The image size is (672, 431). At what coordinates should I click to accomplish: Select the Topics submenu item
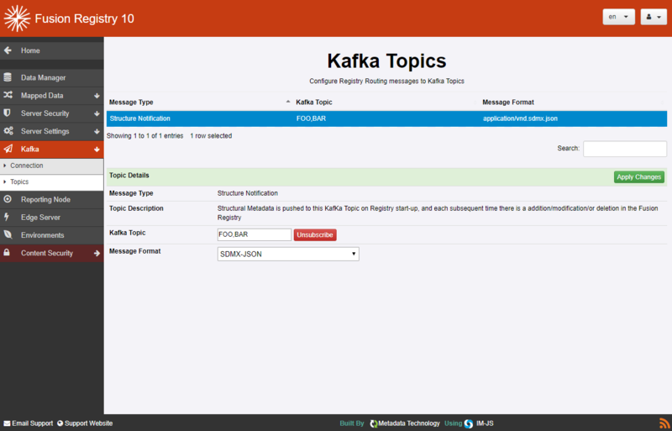click(51, 181)
